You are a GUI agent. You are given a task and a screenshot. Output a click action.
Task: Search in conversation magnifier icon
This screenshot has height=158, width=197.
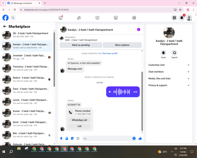[175, 53]
